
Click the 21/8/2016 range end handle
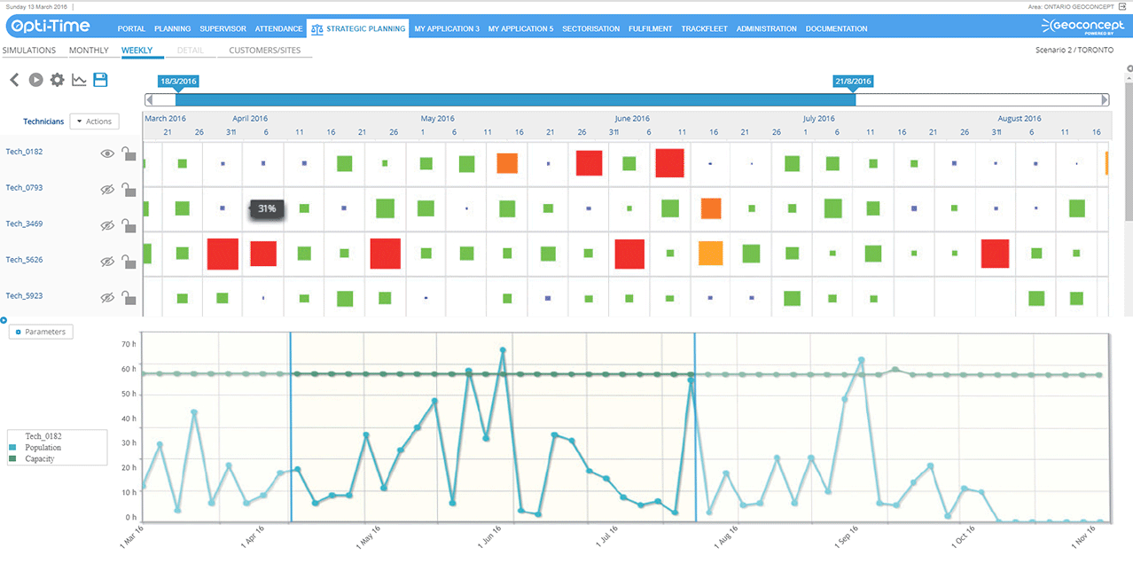tap(853, 82)
